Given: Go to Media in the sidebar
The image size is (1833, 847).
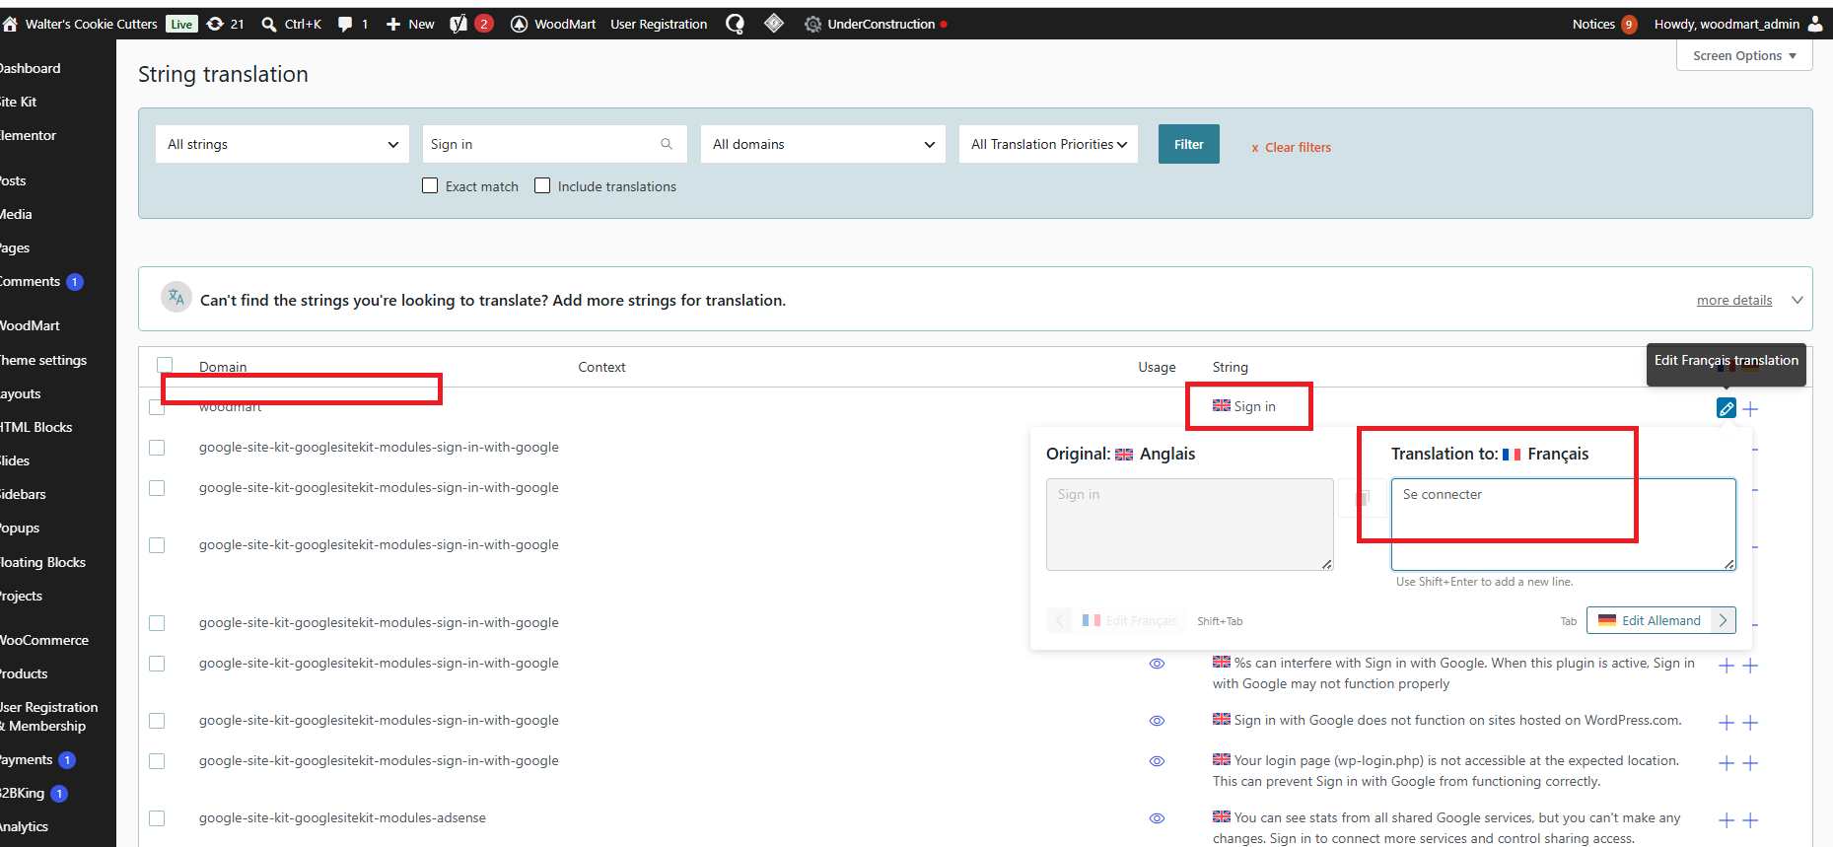Looking at the screenshot, I should click(x=17, y=214).
